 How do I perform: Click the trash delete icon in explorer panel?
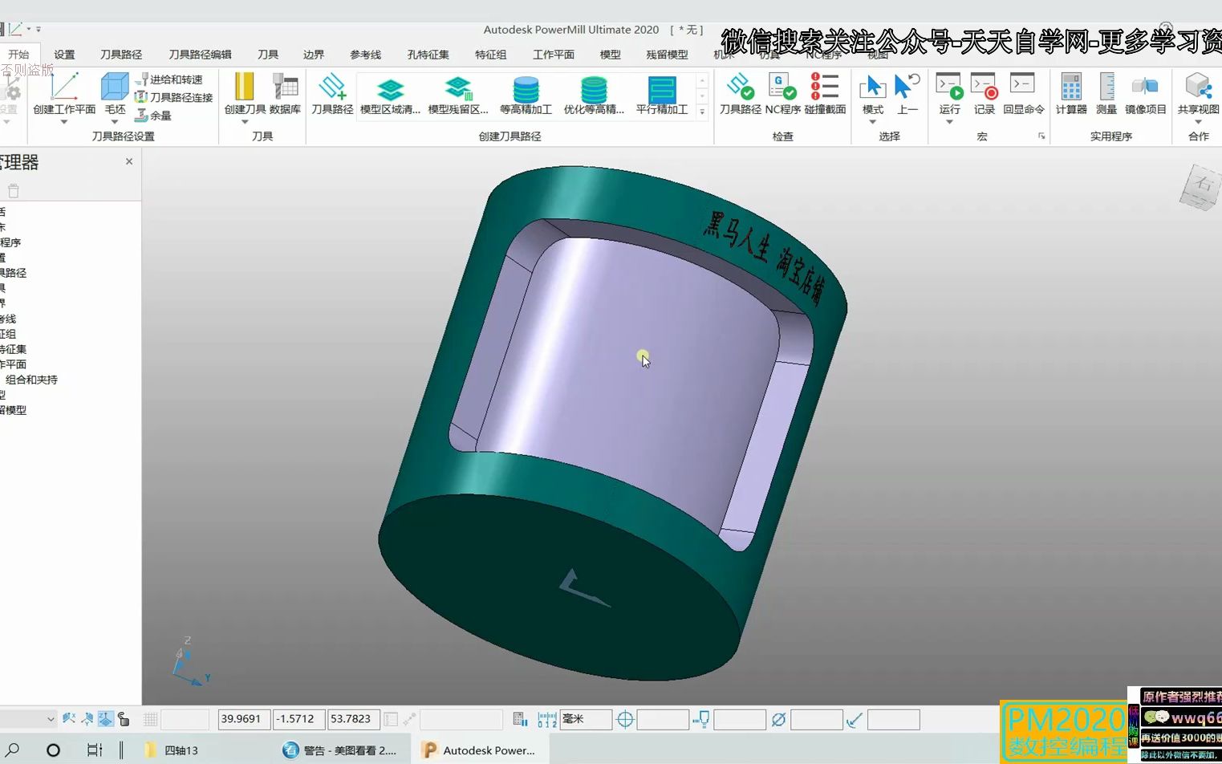(13, 191)
